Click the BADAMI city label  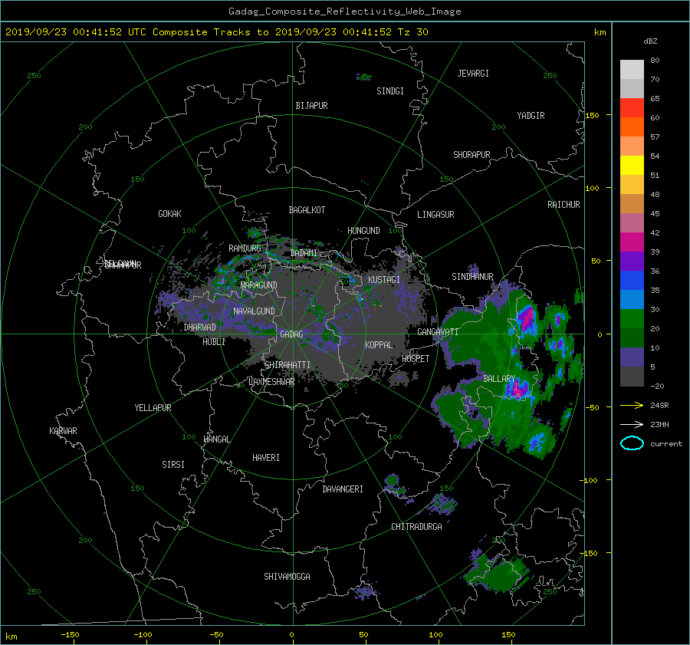tap(304, 253)
